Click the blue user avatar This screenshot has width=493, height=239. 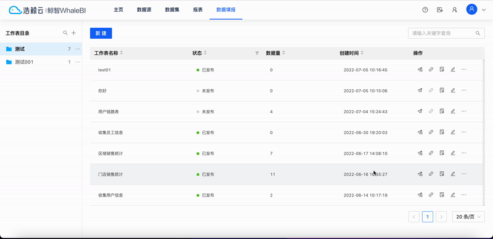[471, 9]
